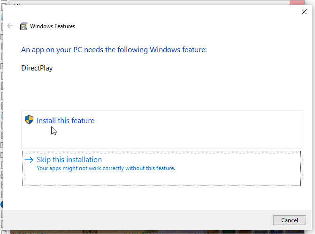Image resolution: width=315 pixels, height=234 pixels.
Task: Click the 'An app on your PC needs' heading
Action: tap(114, 50)
